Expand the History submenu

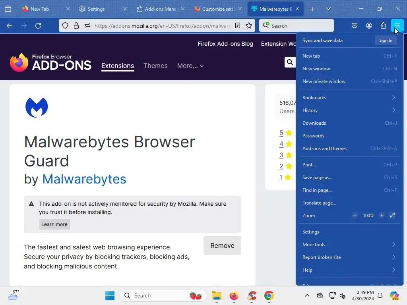click(x=349, y=110)
